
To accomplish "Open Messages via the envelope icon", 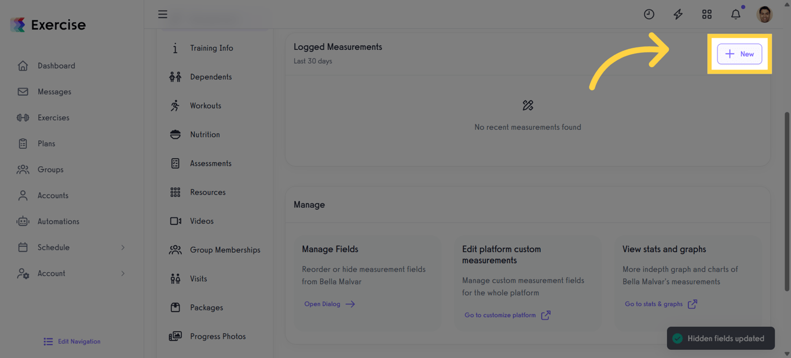I will point(23,92).
